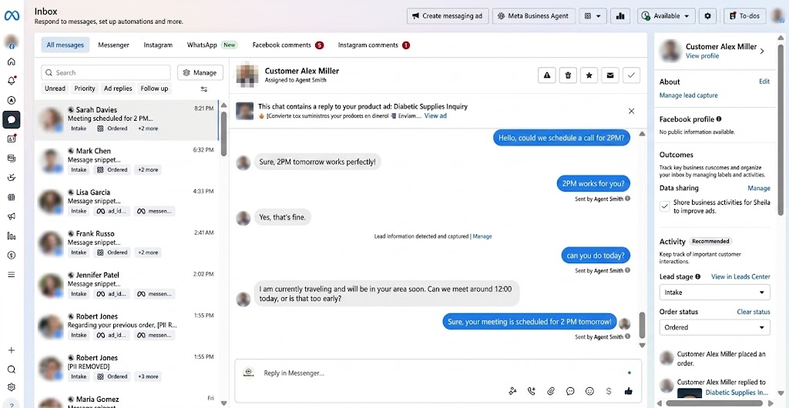This screenshot has width=789, height=408.
Task: Focus the Search conversations field
Action: coord(106,72)
